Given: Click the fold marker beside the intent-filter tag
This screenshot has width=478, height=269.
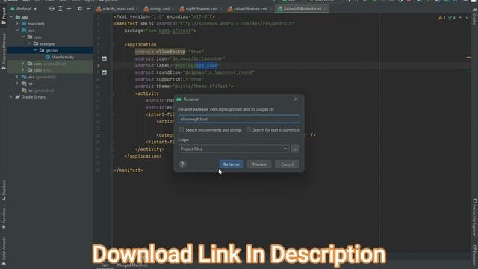Looking at the screenshot, I should click(112, 114).
